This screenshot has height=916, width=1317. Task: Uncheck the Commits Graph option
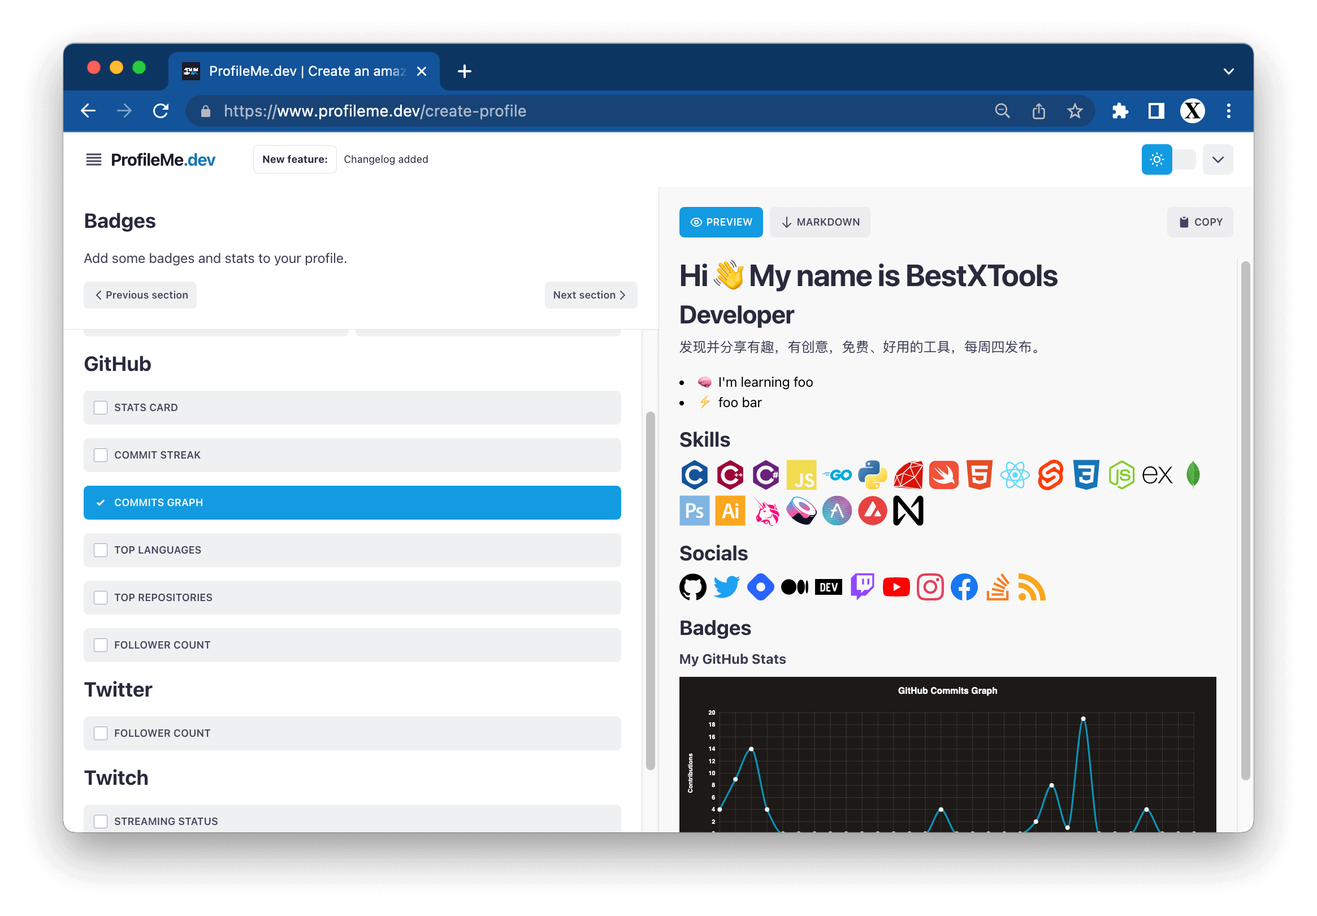(101, 503)
